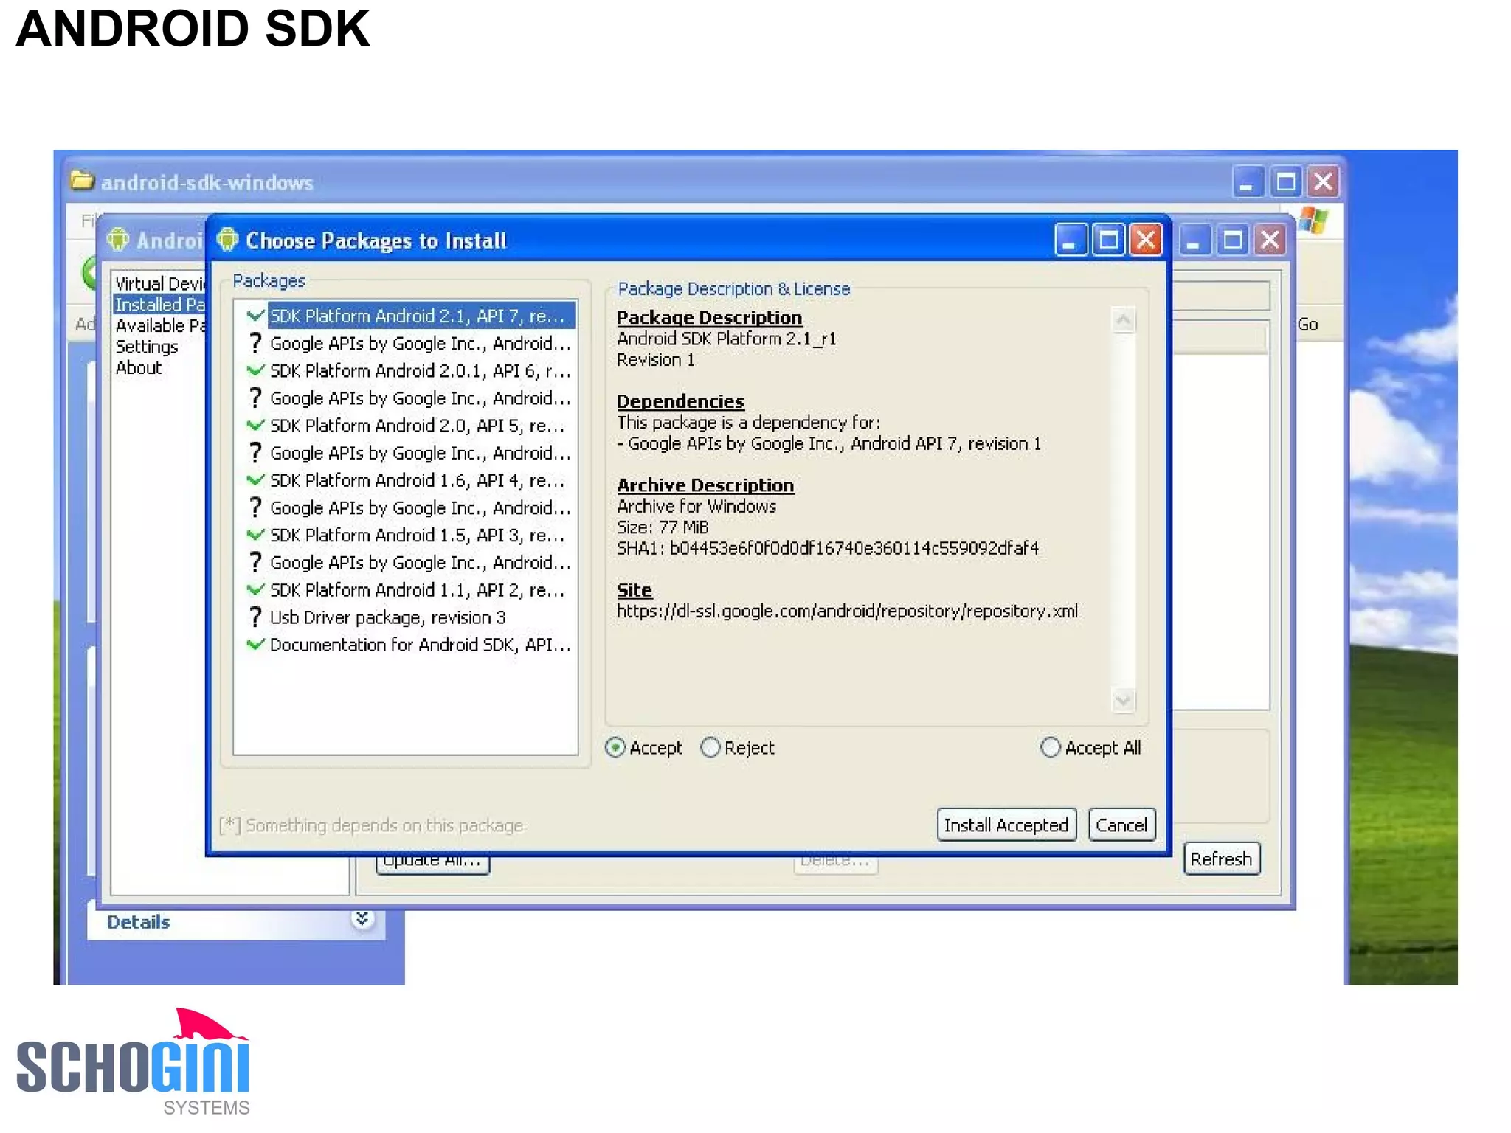
Task: Select SDK Platform Android 1.6, API 4 row
Action: click(x=418, y=480)
